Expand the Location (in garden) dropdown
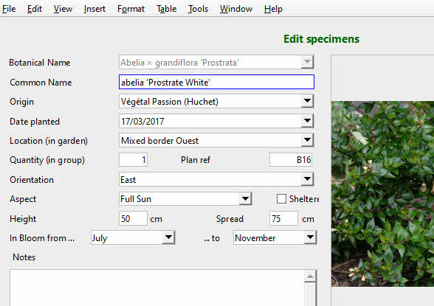This screenshot has width=434, height=306. (307, 140)
